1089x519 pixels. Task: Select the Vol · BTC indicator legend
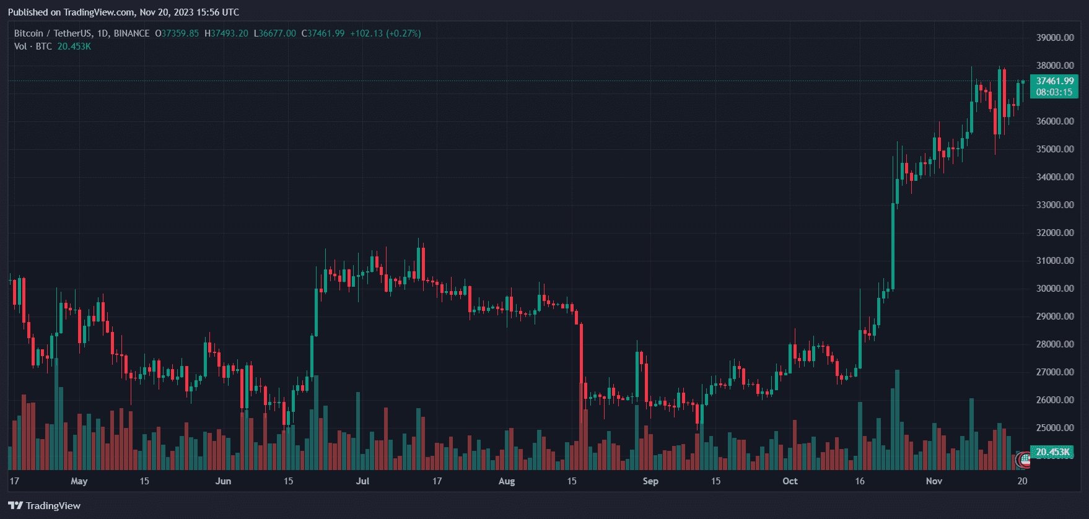33,46
